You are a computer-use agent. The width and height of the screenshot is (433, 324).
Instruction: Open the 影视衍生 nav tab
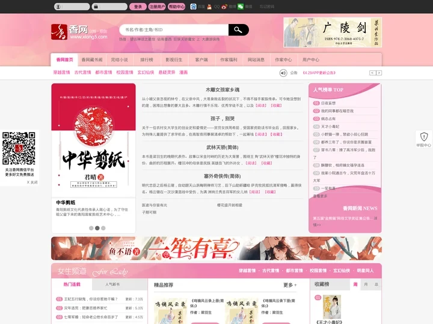point(174,59)
